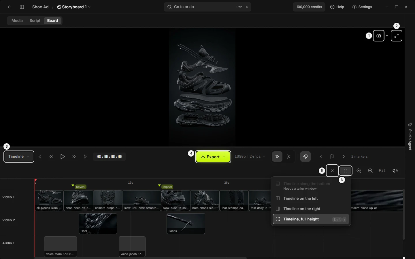
Task: Zoom in the timeline
Action: [x=370, y=171]
